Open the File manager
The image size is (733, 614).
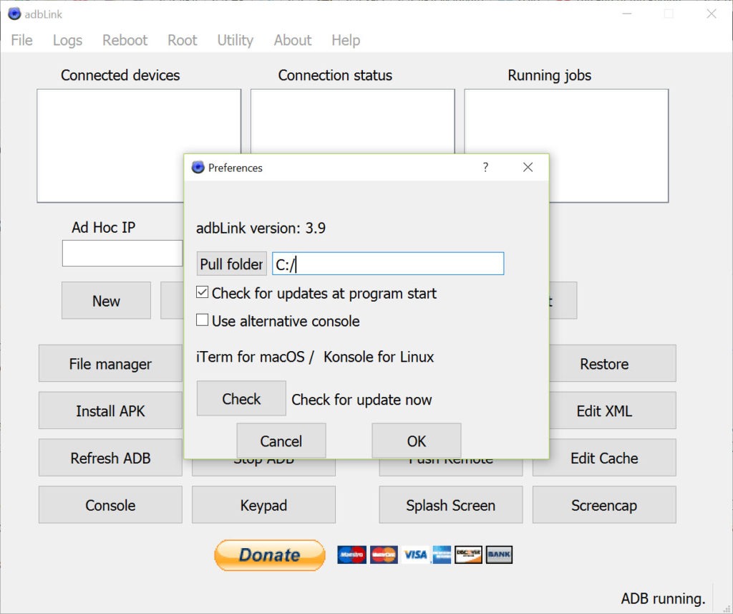click(110, 364)
